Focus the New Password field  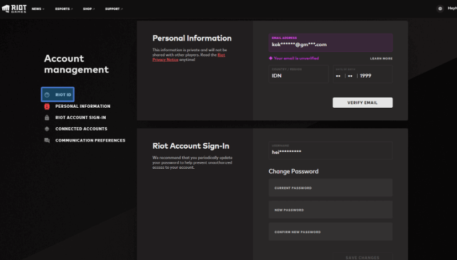point(331,210)
